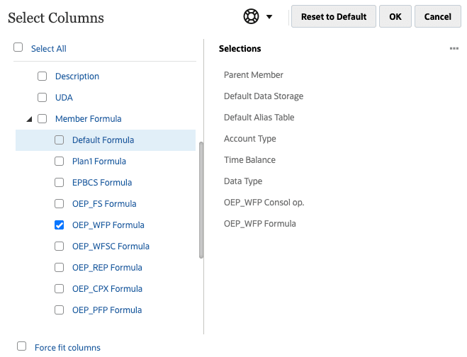Viewport: 467px width, 357px height.
Task: Enable the Force fit columns checkbox
Action: pos(22,346)
